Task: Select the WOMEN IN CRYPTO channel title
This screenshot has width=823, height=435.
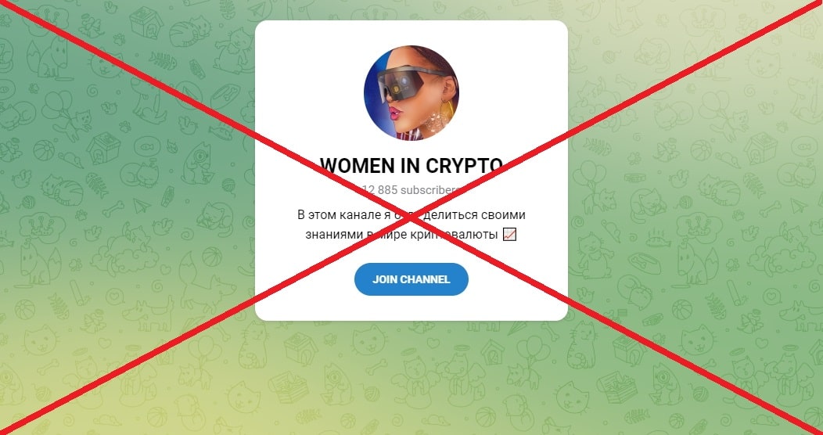Action: click(411, 165)
